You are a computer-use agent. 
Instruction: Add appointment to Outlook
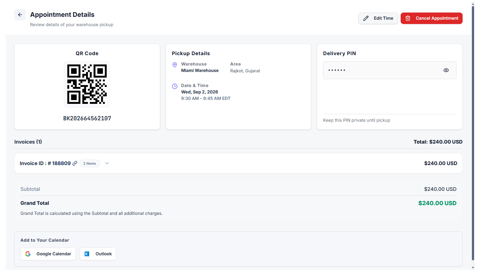click(x=98, y=254)
